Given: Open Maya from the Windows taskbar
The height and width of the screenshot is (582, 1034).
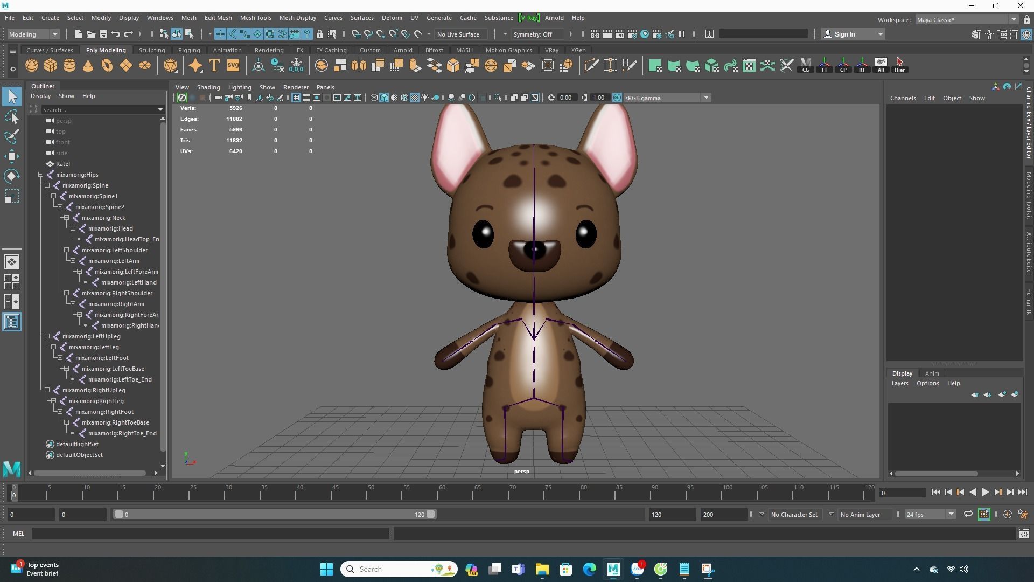Looking at the screenshot, I should click(613, 569).
